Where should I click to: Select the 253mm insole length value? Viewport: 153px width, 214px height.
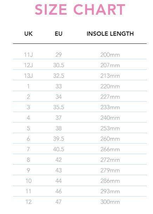click(x=110, y=128)
